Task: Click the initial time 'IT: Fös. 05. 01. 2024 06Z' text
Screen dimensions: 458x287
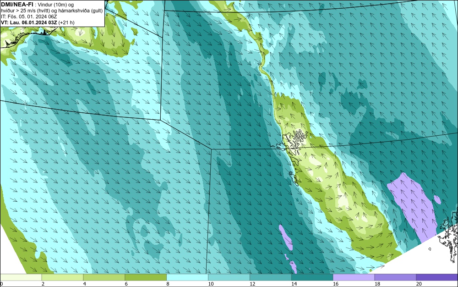Action: [29, 17]
